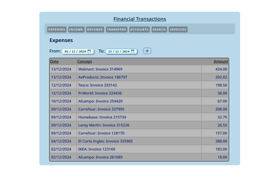Image resolution: width=276 pixels, height=175 pixels.
Task: Click date 09/12/2024 in Homebase row
Action: pyautogui.click(x=61, y=117)
